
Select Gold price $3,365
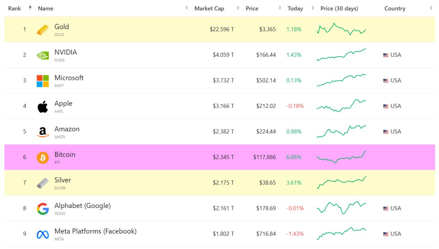(x=268, y=29)
